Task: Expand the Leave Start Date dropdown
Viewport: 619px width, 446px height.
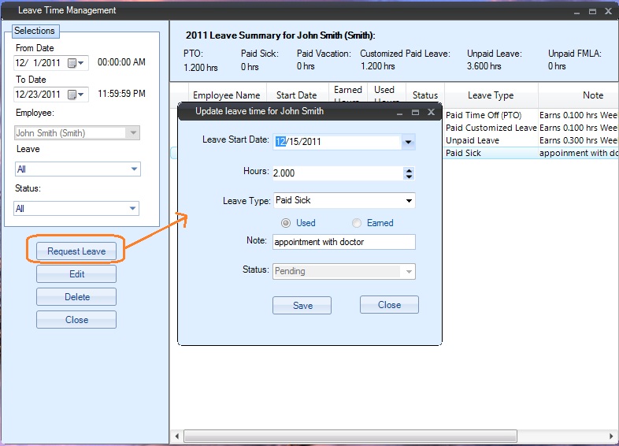Action: pyautogui.click(x=408, y=143)
